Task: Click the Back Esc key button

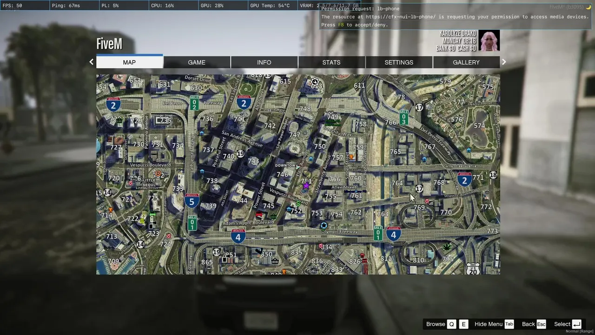Action: point(541,324)
